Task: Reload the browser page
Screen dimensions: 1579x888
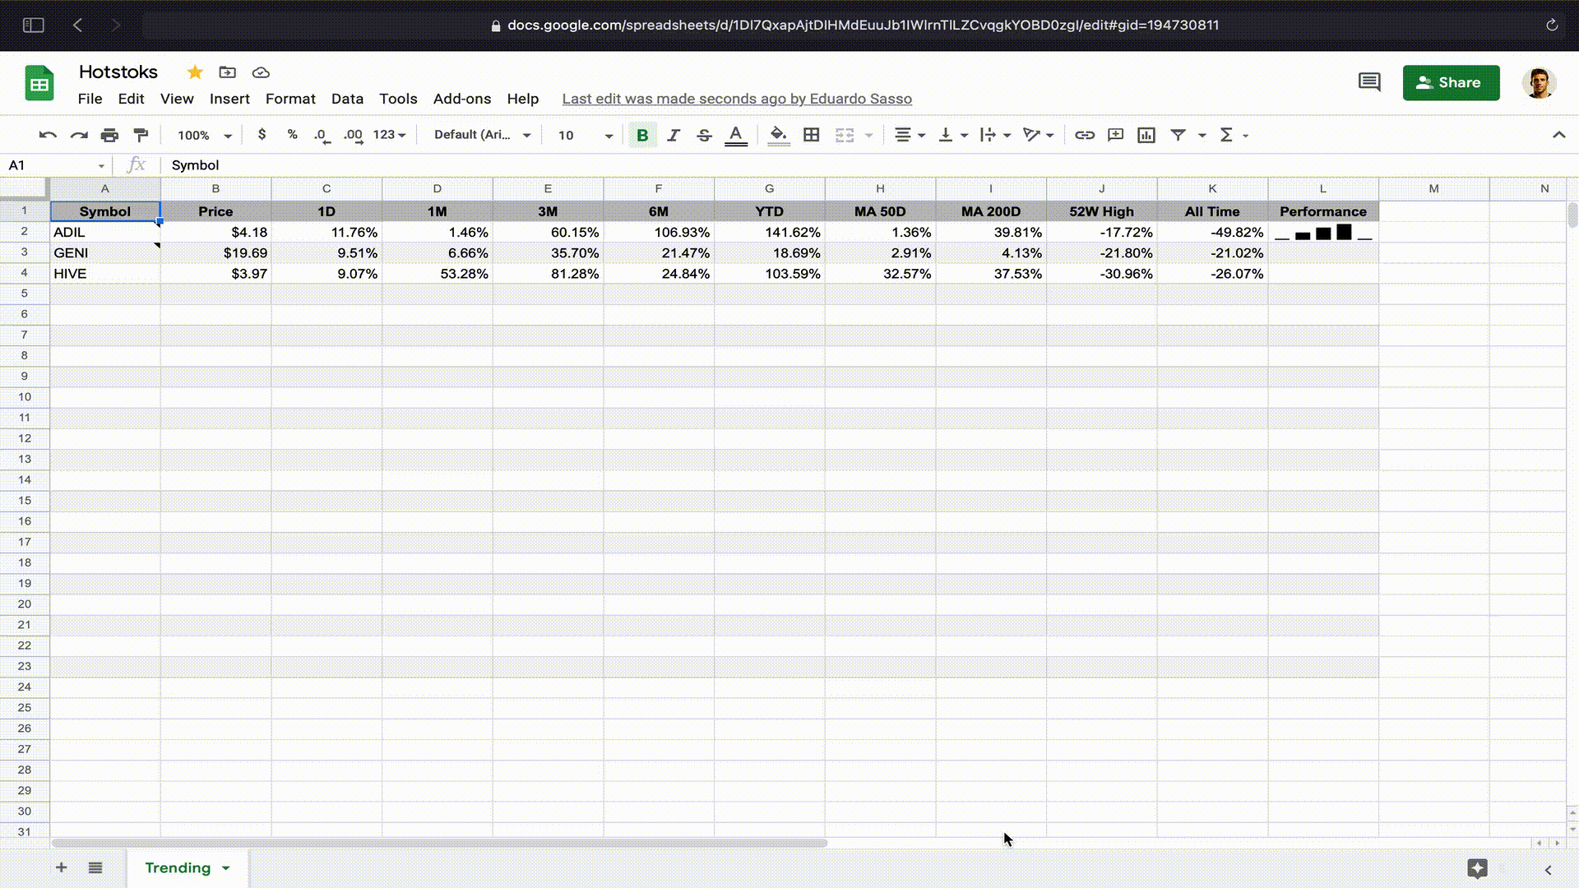Action: coord(1552,25)
